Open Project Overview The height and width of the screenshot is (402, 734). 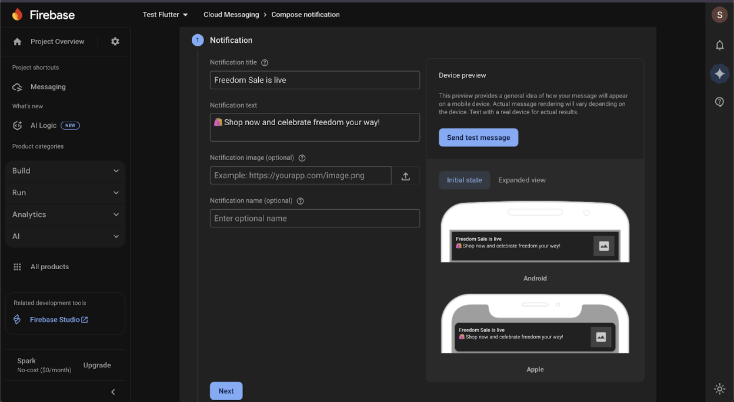click(x=57, y=42)
